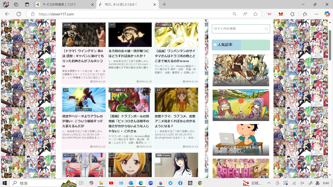The image size is (333, 187).
Task: Open Task View on the taskbar
Action: tap(81, 183)
